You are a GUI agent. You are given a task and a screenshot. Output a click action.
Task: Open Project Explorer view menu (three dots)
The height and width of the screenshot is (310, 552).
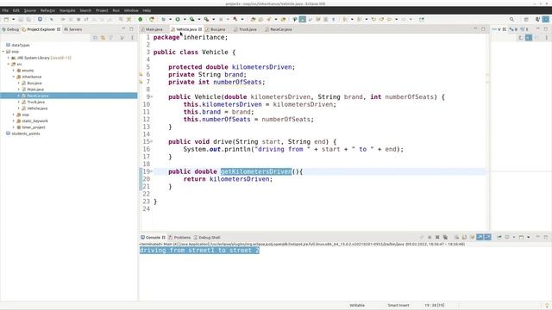132,38
